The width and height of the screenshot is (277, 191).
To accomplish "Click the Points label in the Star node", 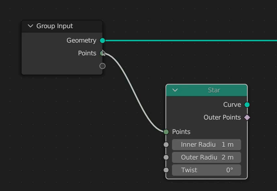I will coord(181,132).
